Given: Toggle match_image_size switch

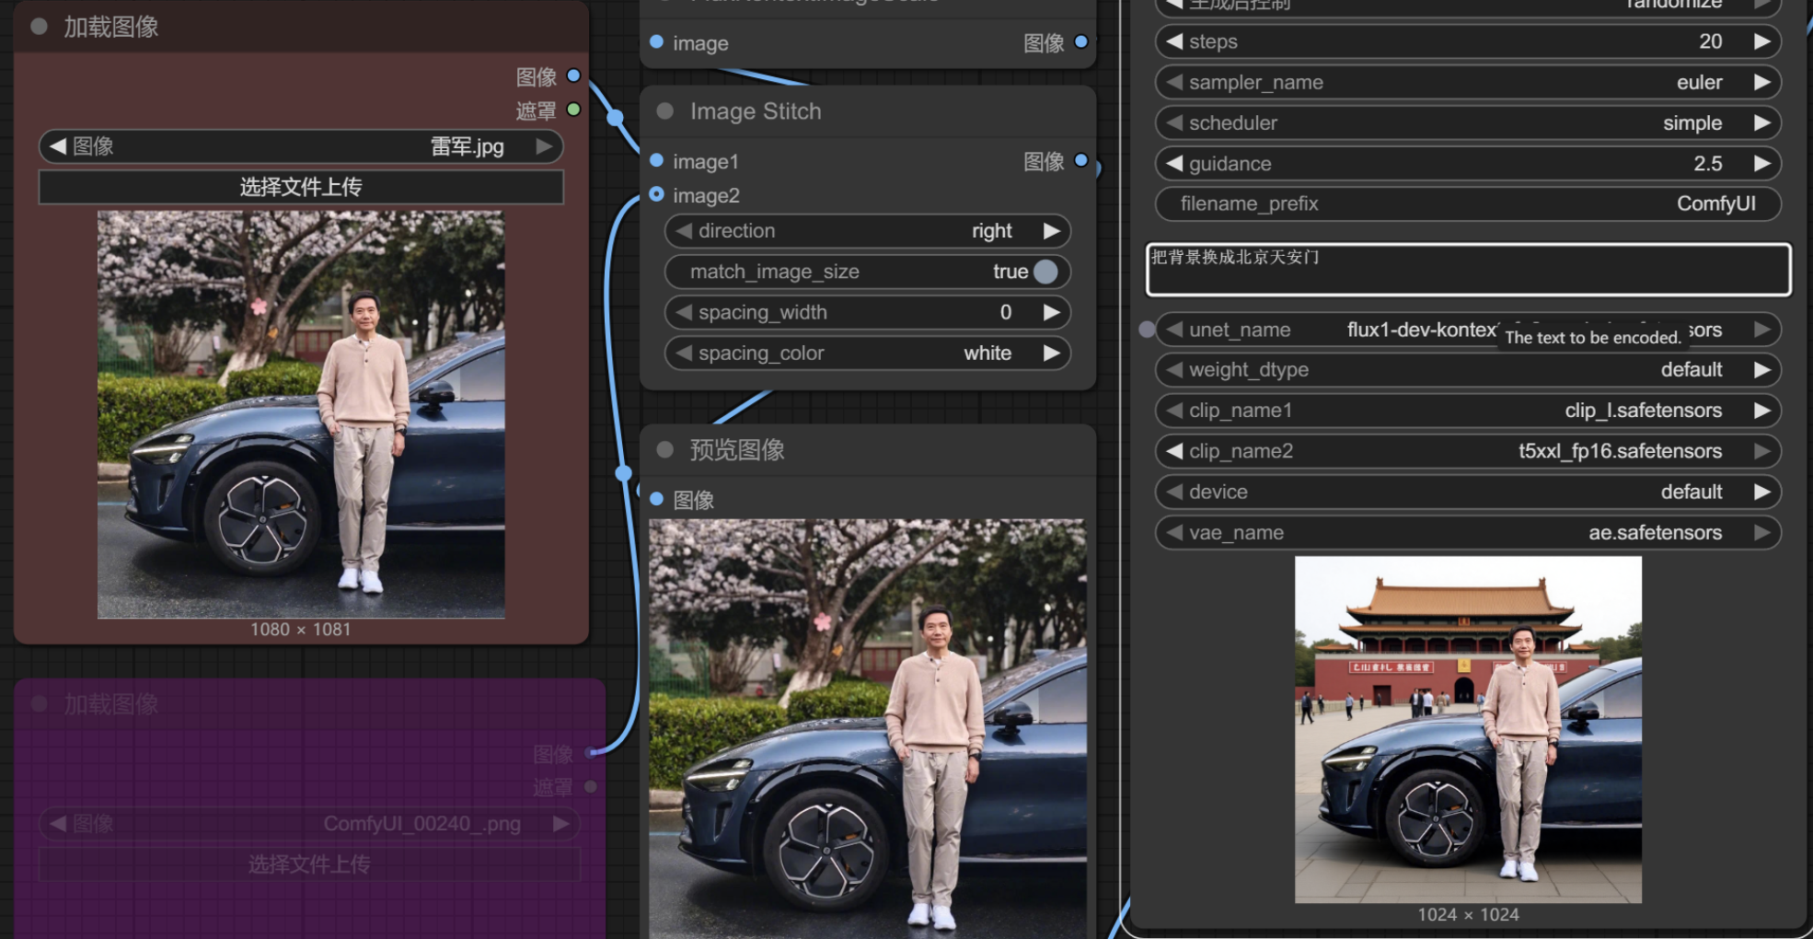Looking at the screenshot, I should [x=1045, y=272].
